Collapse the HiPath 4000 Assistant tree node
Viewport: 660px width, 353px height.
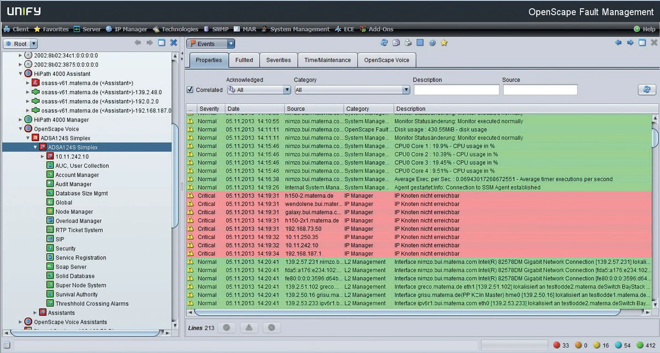click(x=21, y=74)
